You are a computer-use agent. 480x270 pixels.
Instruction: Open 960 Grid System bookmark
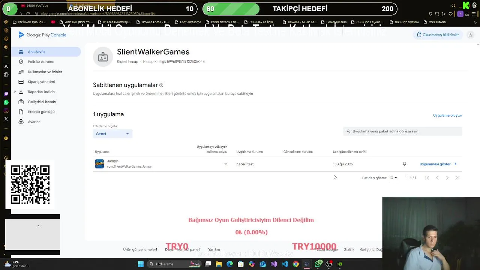[x=404, y=22]
